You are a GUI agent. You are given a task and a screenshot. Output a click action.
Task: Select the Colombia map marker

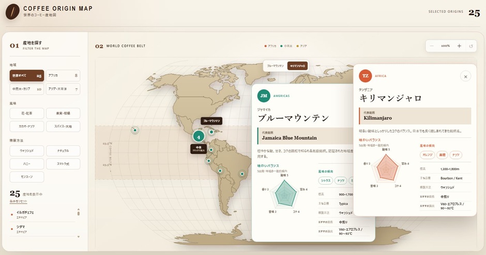tap(211, 150)
